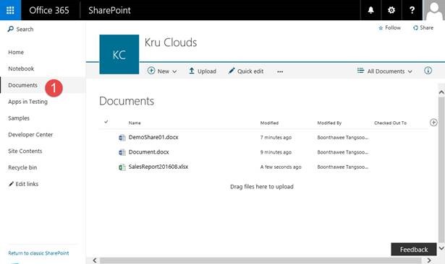Click the Upload arrow icon

pos(192,71)
